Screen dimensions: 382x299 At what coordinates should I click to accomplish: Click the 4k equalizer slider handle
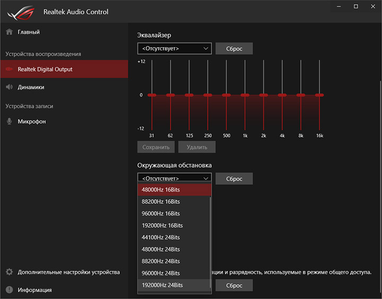click(x=282, y=95)
